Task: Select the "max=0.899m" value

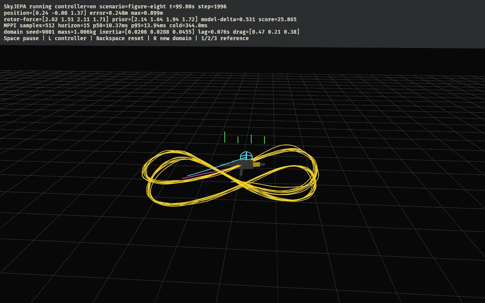Action: pyautogui.click(x=147, y=13)
